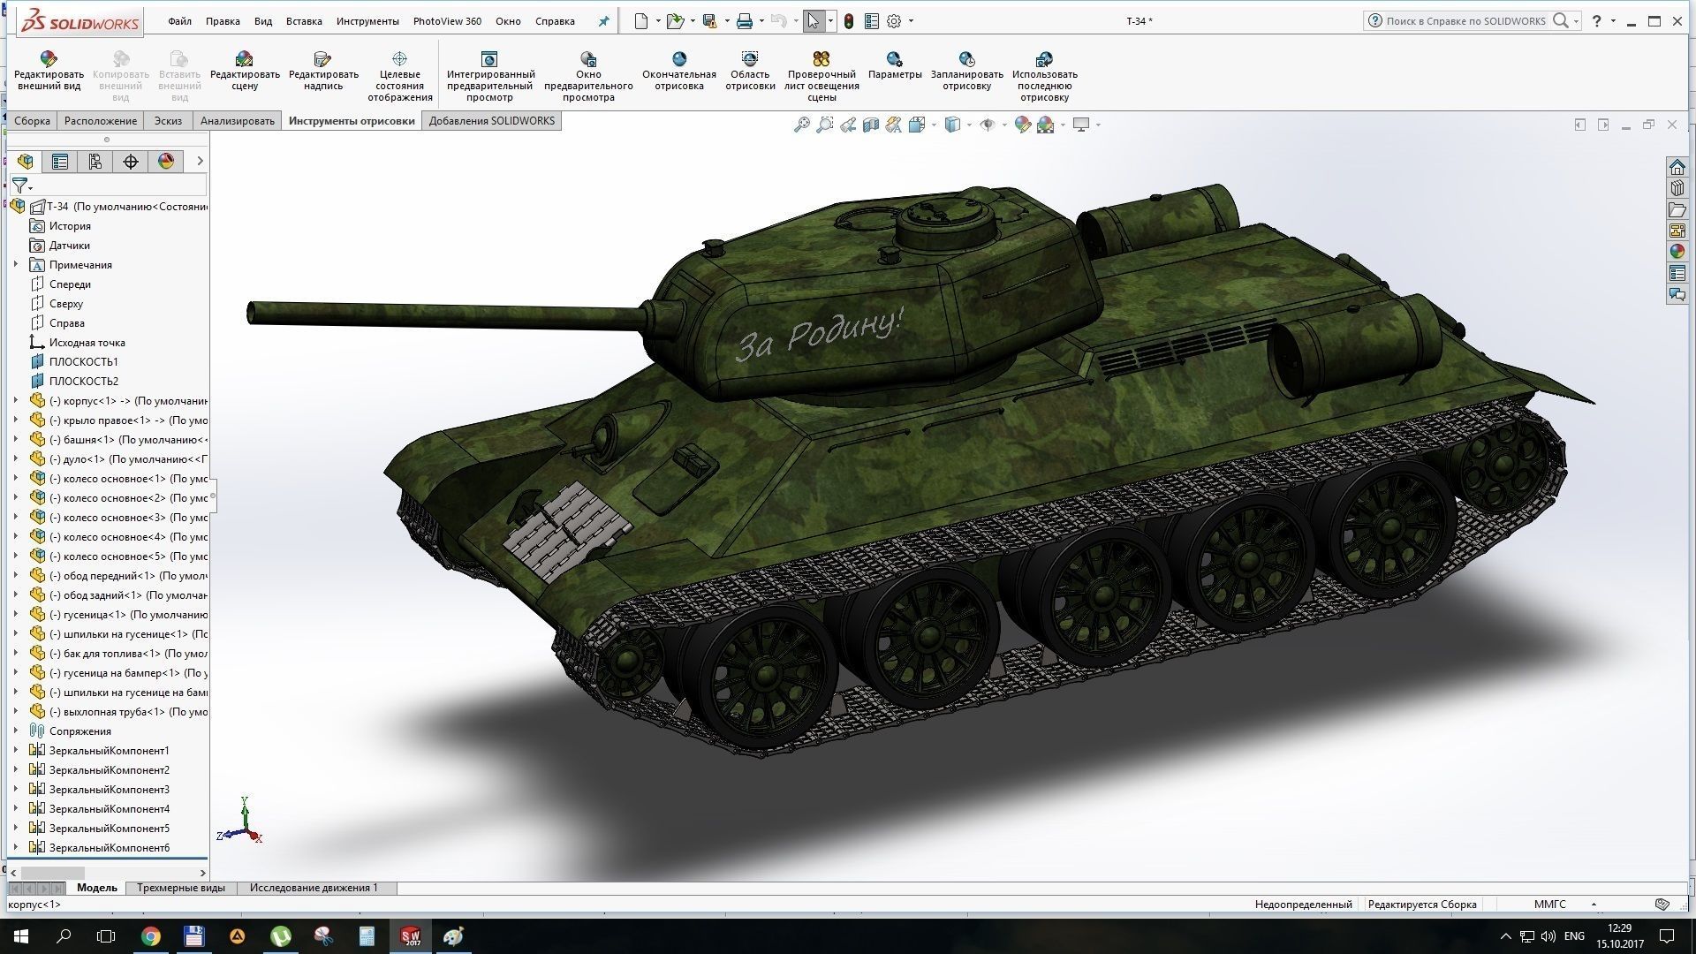Open PropertyManager tab icon
The width and height of the screenshot is (1696, 954).
[x=60, y=161]
